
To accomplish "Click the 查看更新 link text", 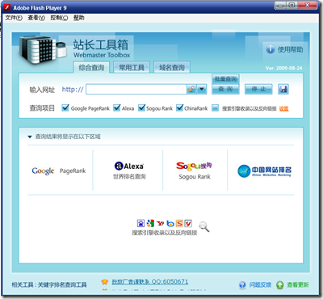I will tap(298, 284).
